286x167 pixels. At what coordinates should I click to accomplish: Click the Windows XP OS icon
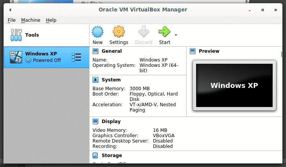(x=16, y=57)
